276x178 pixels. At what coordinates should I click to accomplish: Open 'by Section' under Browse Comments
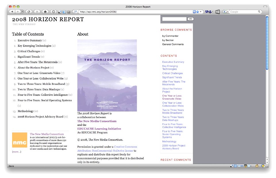[168, 40]
